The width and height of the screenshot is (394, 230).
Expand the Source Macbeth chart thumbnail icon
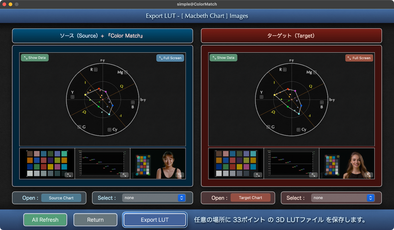click(x=69, y=175)
